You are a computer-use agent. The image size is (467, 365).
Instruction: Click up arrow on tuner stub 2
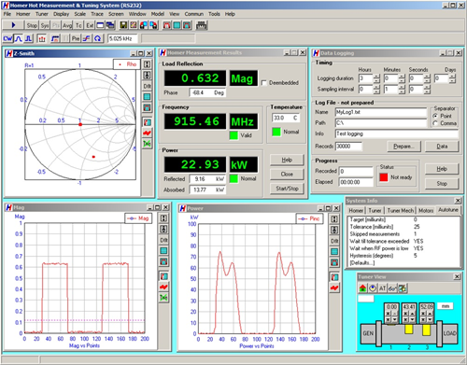pyautogui.click(x=412, y=314)
